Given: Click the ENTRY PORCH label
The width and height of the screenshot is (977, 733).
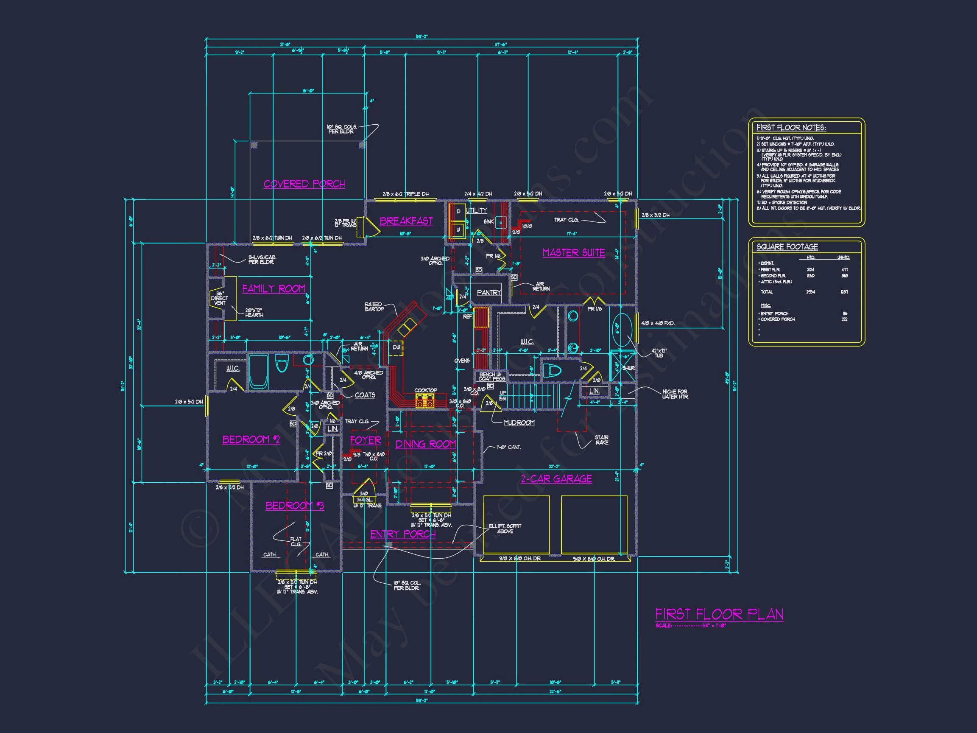Looking at the screenshot, I should (x=403, y=534).
